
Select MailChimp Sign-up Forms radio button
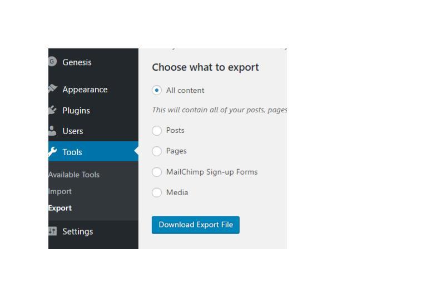157,172
